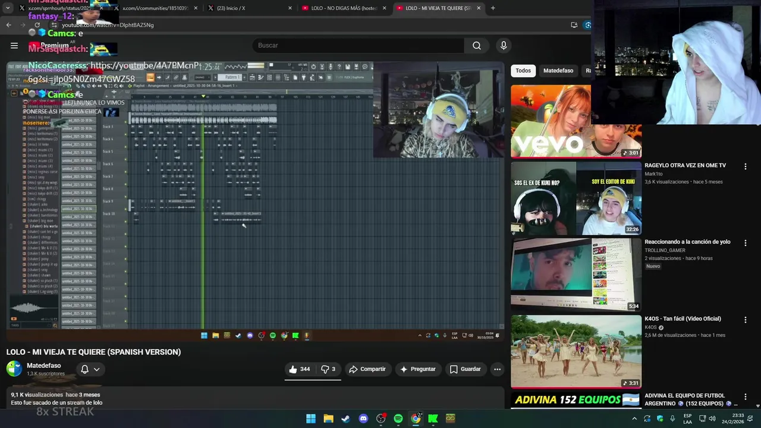Play the K4OS beach thumbnail 3:31
Image resolution: width=761 pixels, height=428 pixels.
[x=576, y=352]
